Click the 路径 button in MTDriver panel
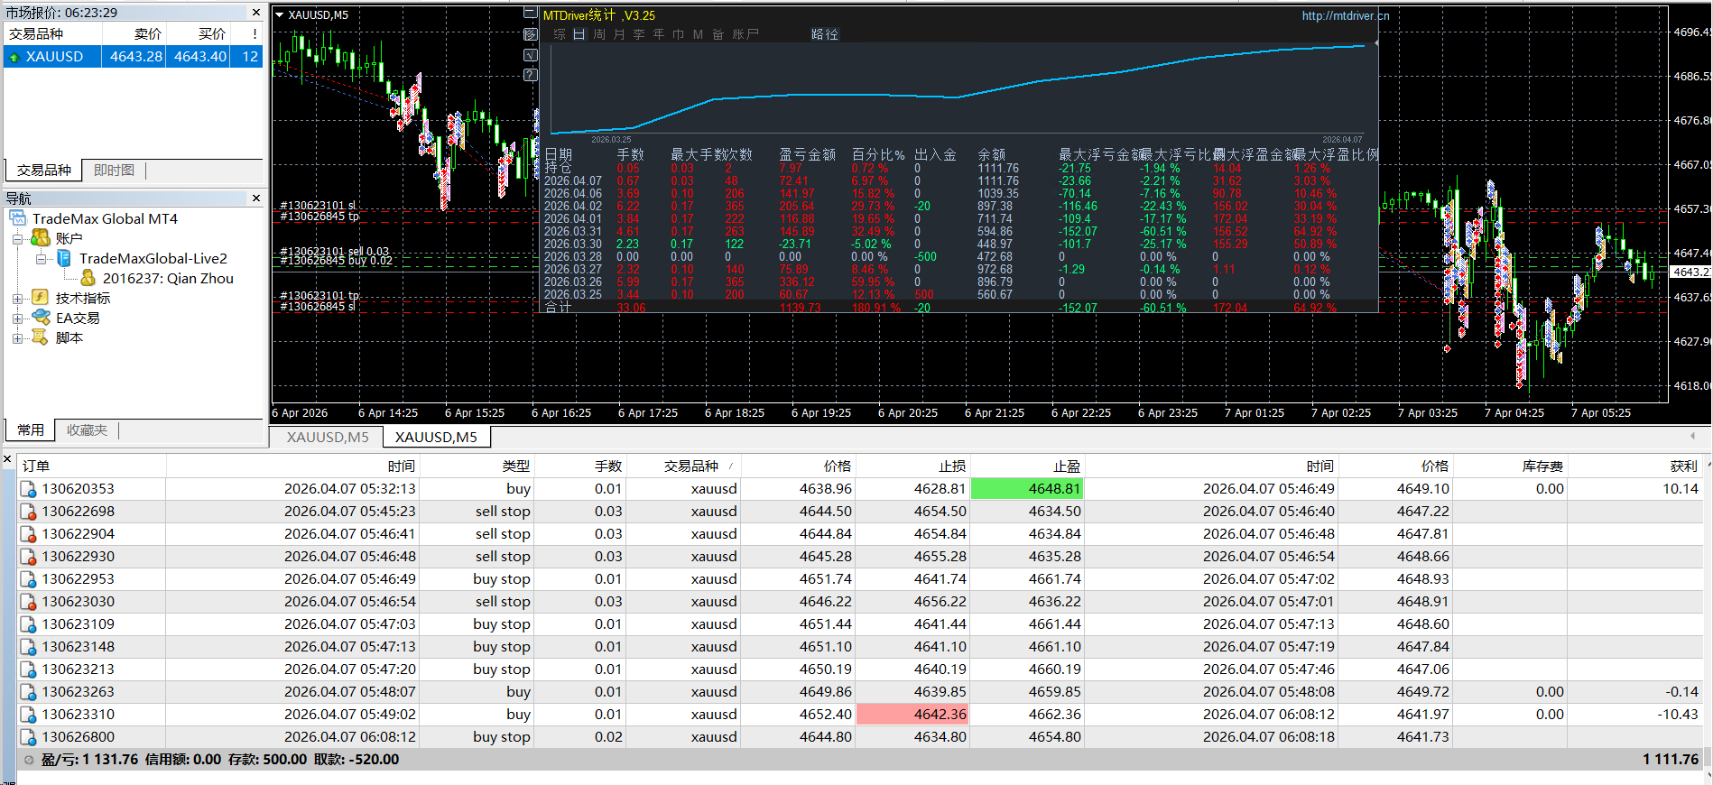The width and height of the screenshot is (1713, 785). [x=824, y=34]
